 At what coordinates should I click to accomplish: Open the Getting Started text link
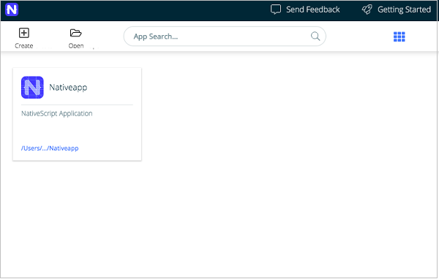tap(404, 9)
